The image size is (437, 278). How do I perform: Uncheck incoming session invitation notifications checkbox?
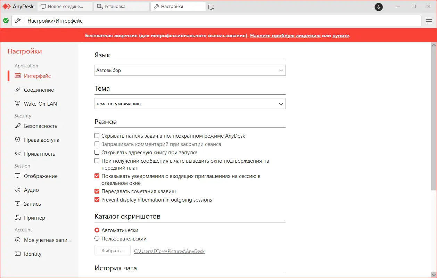point(97,176)
